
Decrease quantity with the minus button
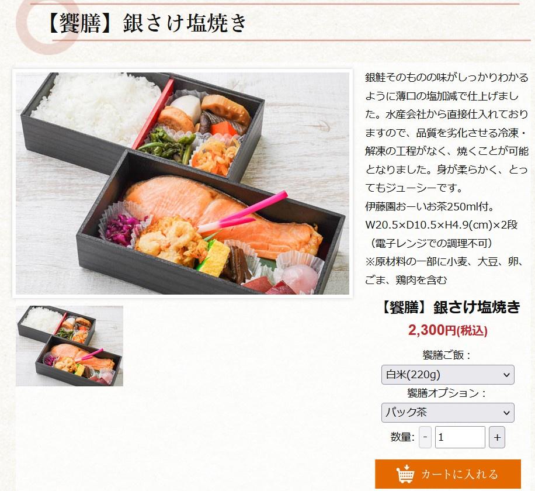click(x=425, y=437)
